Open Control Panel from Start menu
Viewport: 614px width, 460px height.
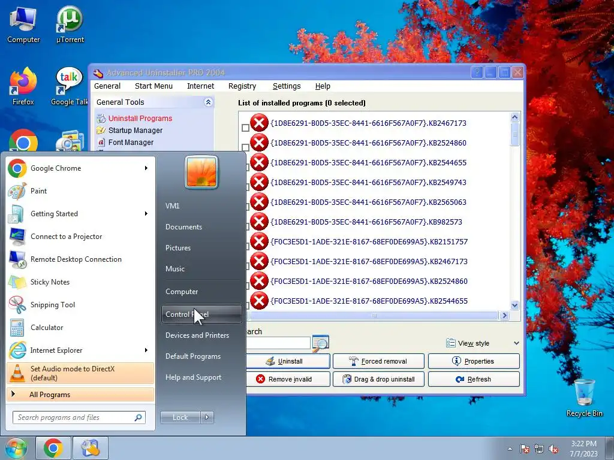(x=201, y=314)
